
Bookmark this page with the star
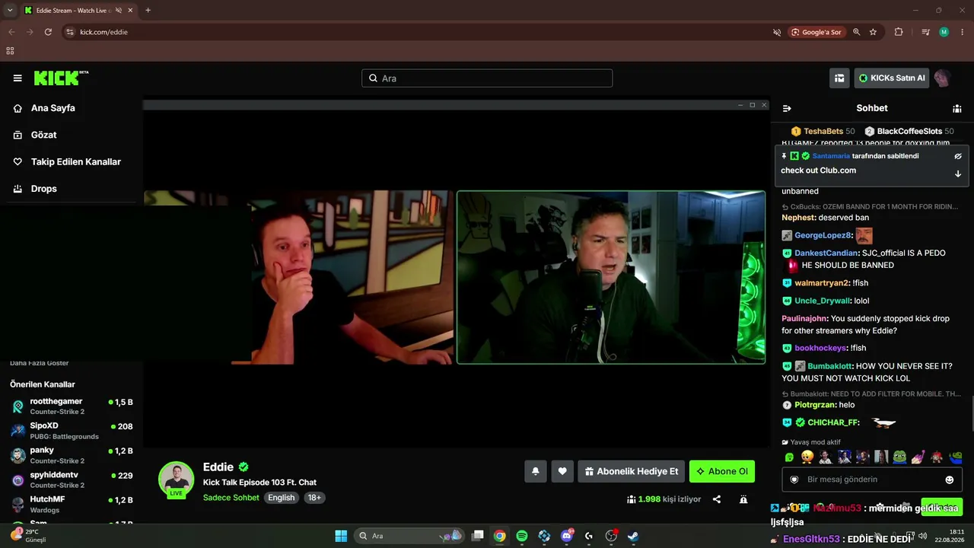click(x=873, y=32)
